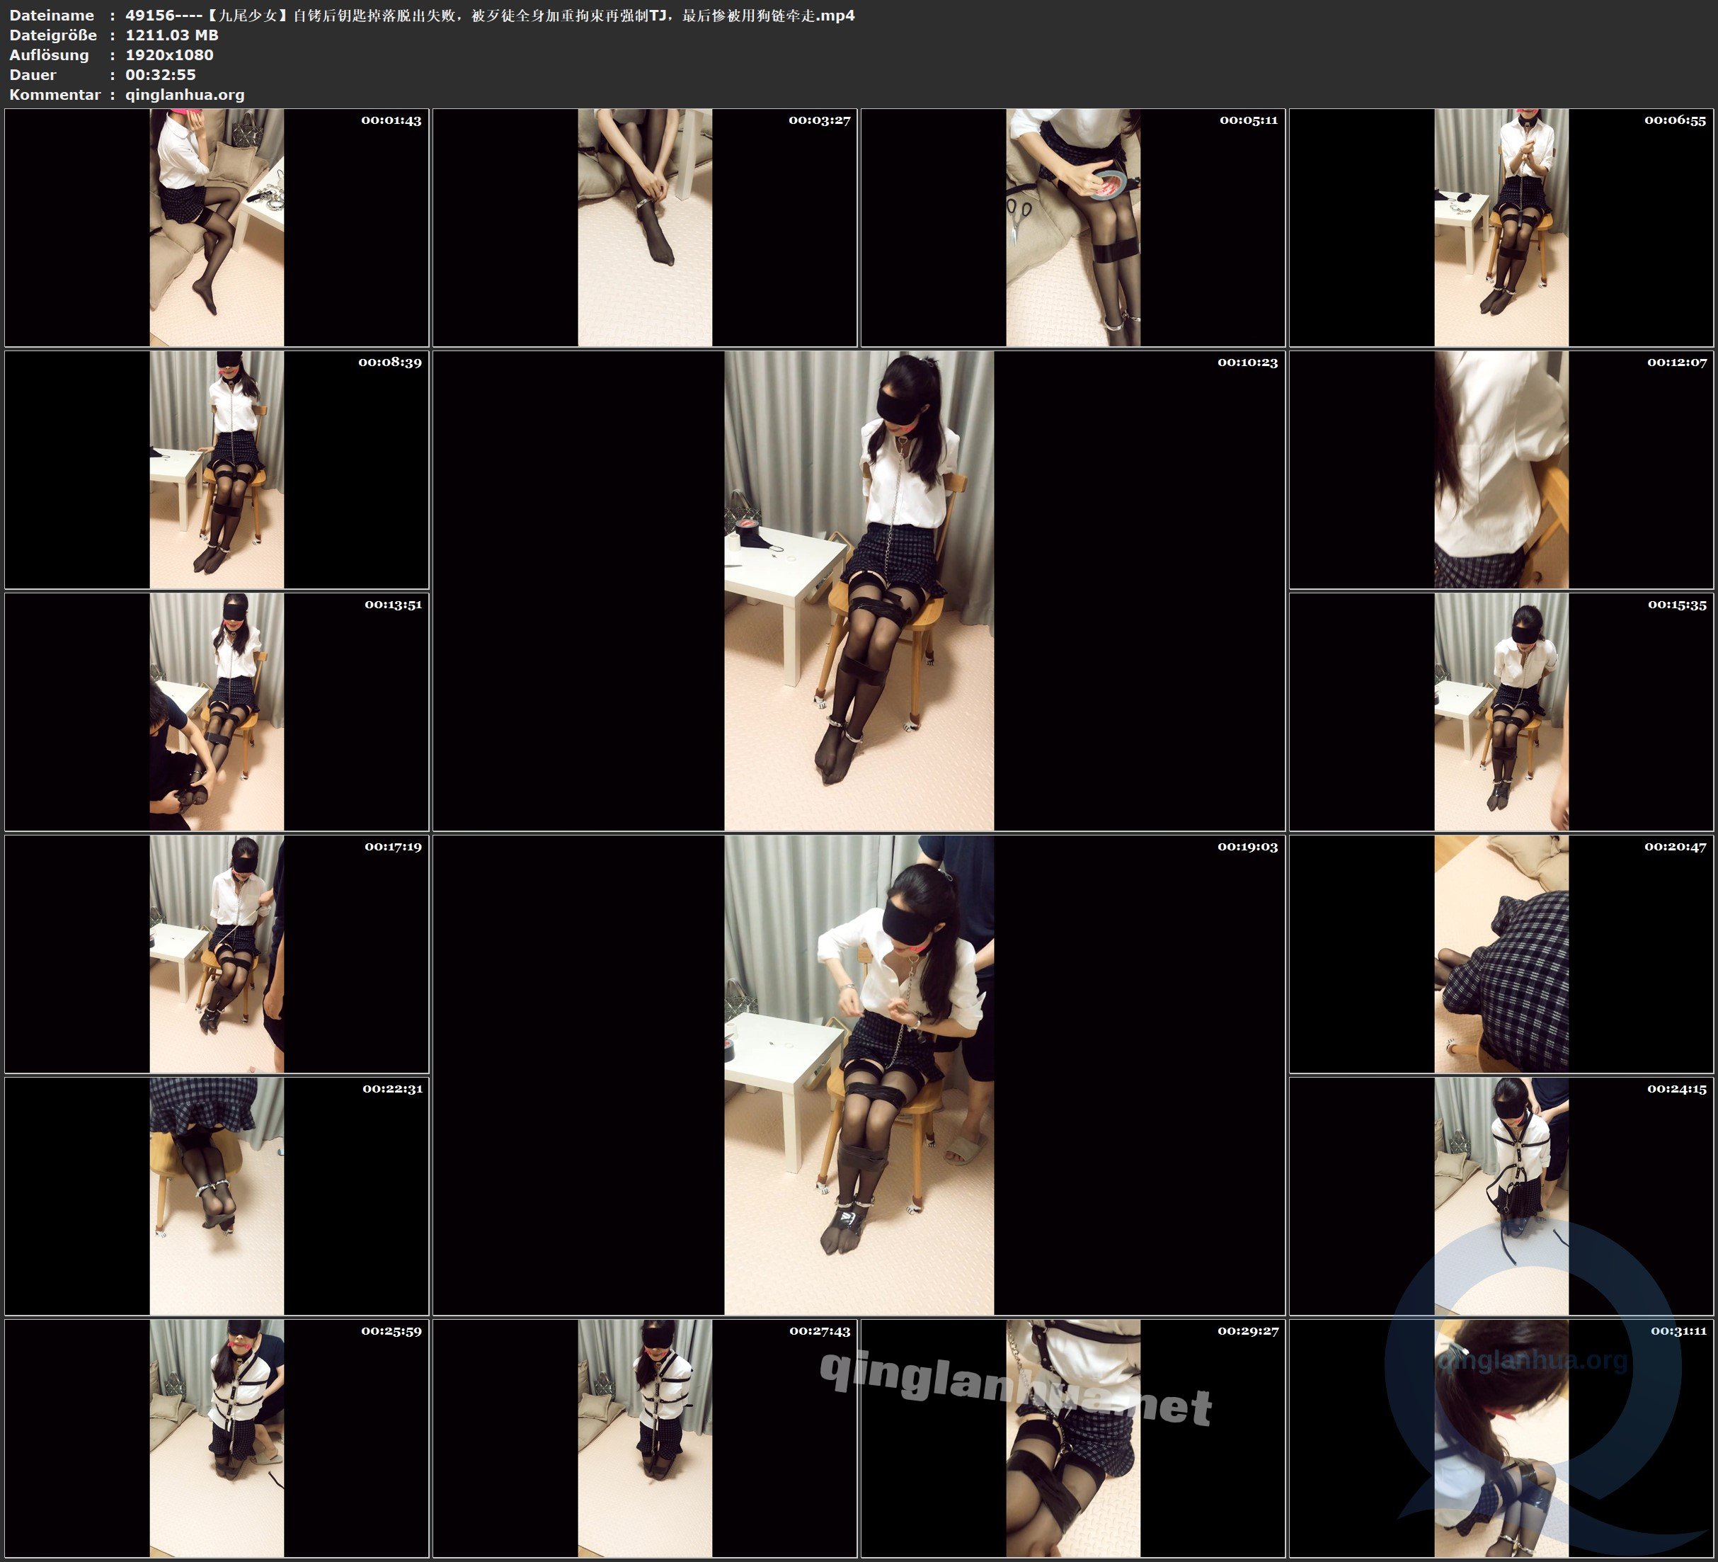Select the frame stamped 00:03:27

tap(644, 227)
